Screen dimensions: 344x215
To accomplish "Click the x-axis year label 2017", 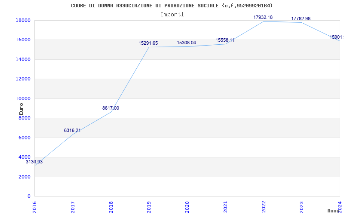I will point(73,207).
